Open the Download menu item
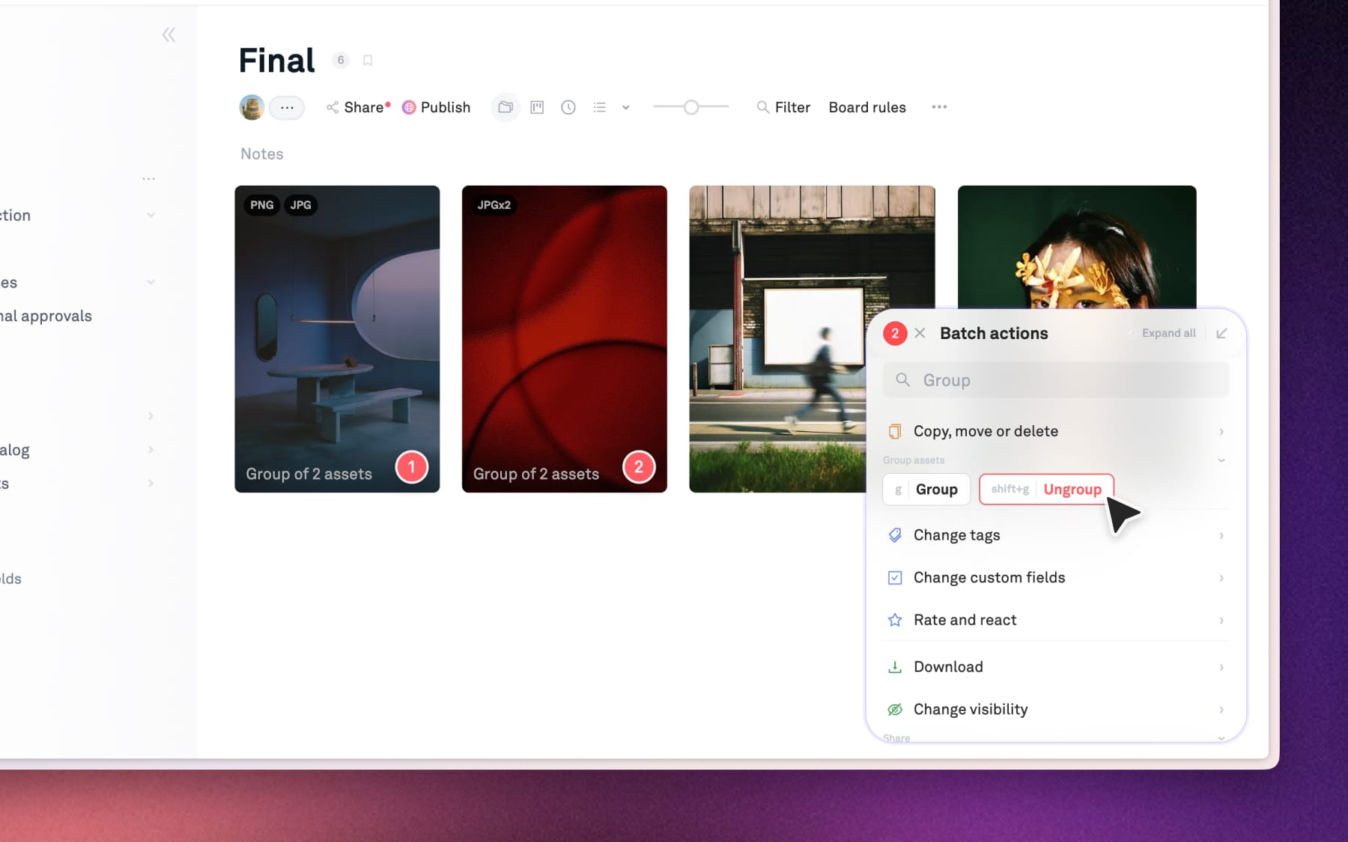This screenshot has width=1348, height=842. [948, 667]
